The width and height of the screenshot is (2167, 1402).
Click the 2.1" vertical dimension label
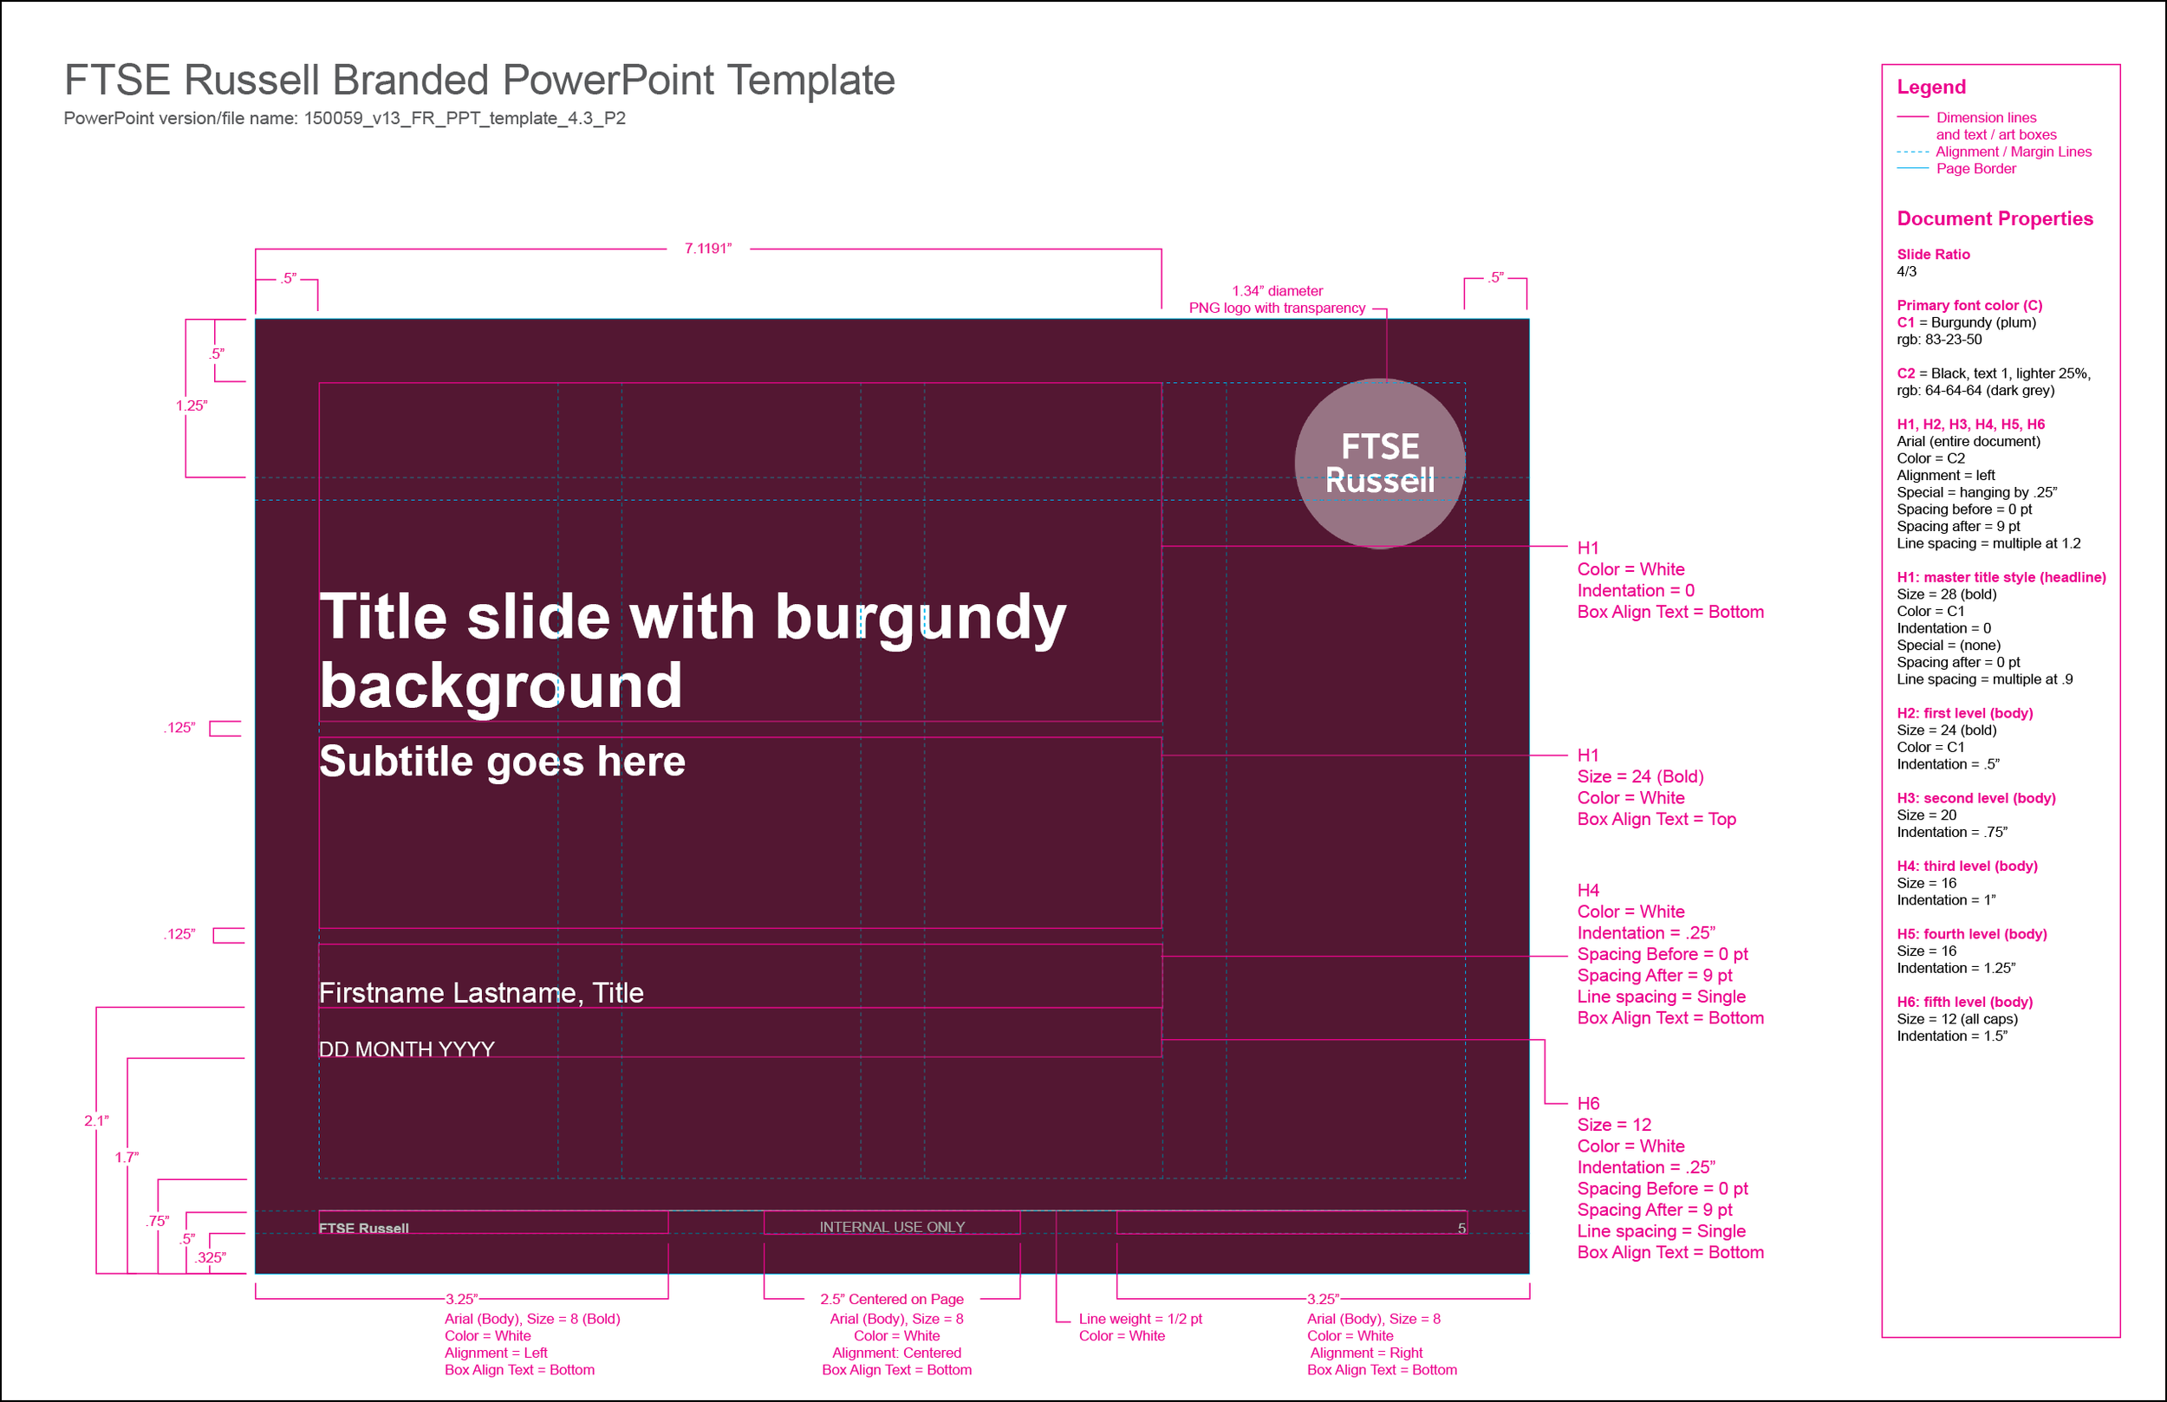point(95,1120)
